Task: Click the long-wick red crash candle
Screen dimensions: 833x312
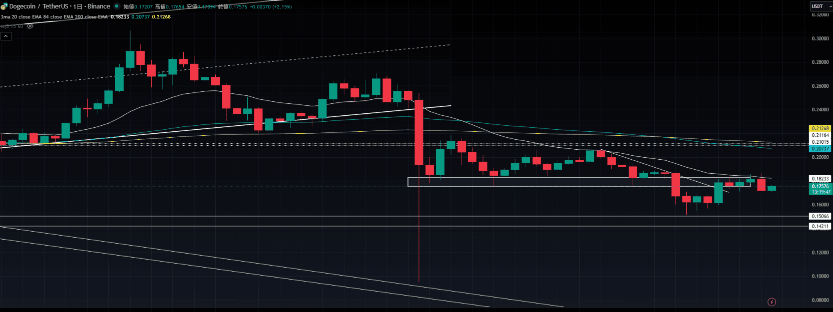Action: point(419,132)
